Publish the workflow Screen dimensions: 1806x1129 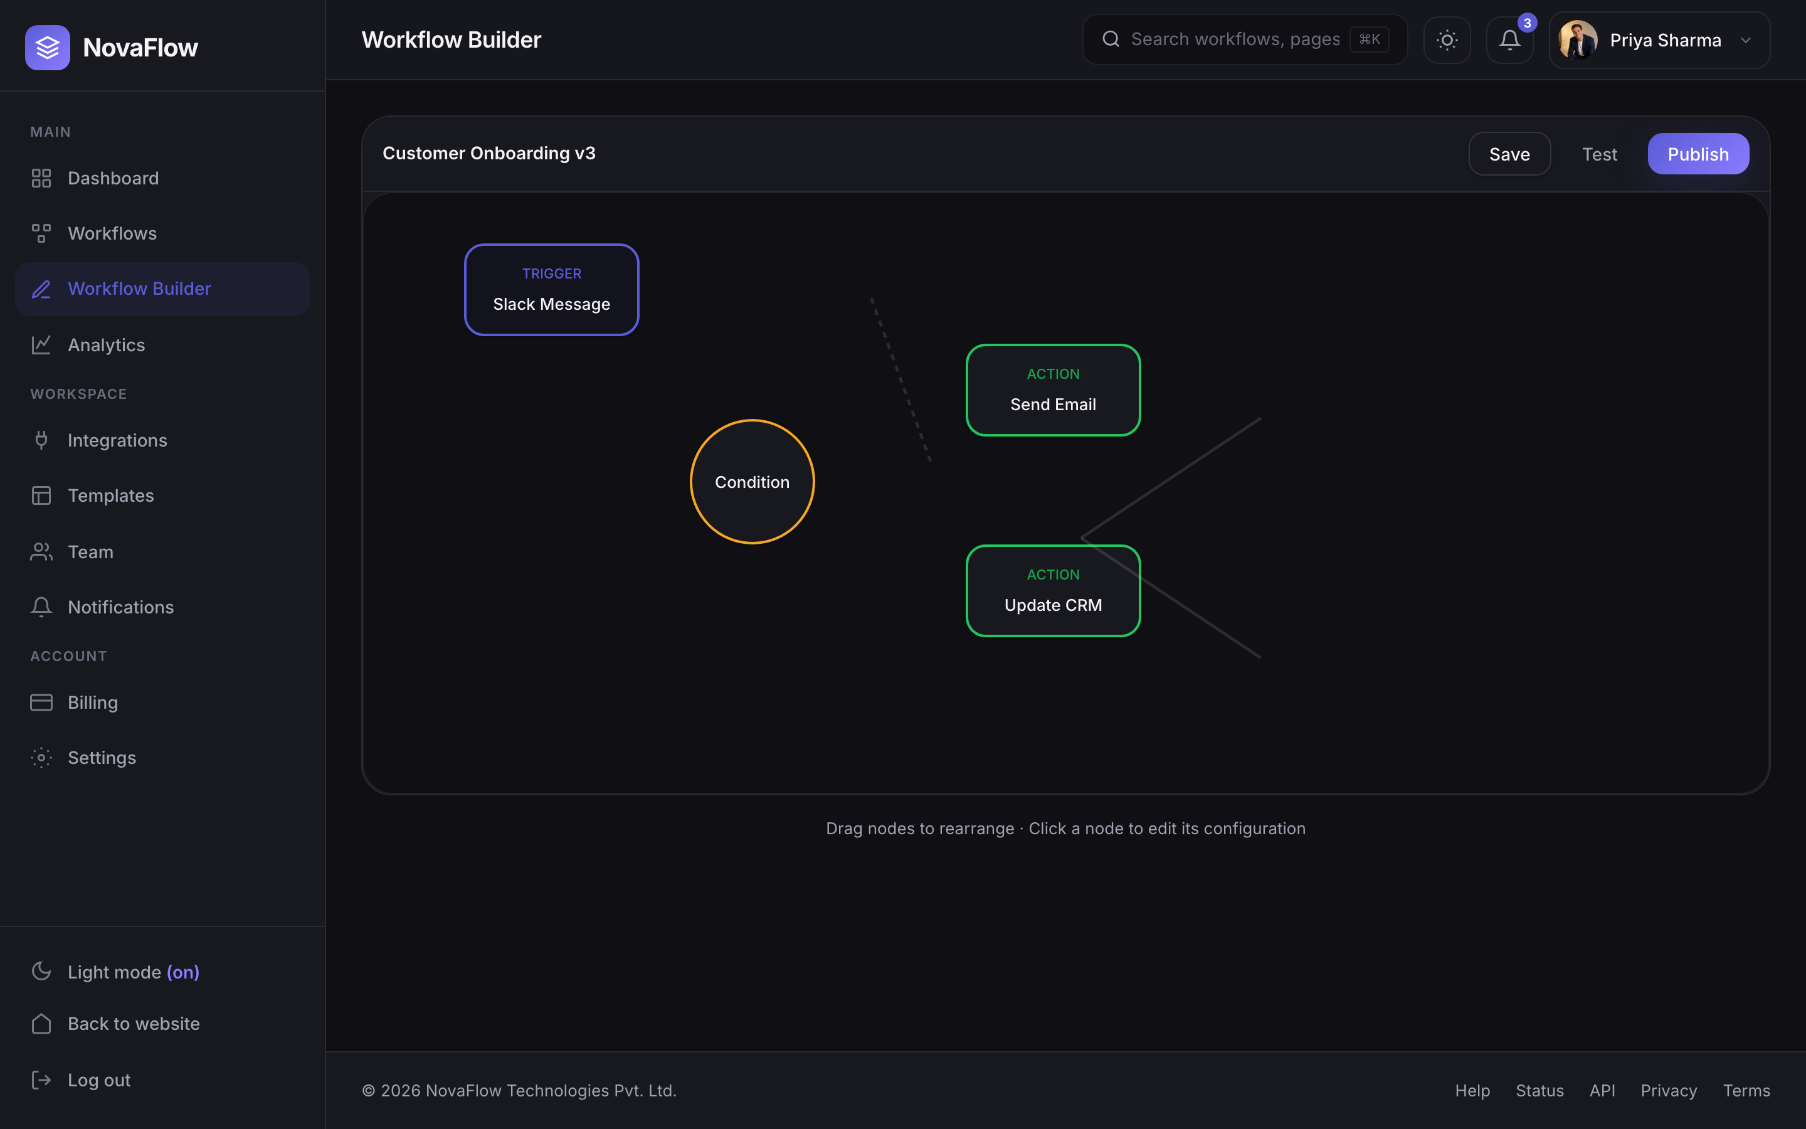point(1698,154)
